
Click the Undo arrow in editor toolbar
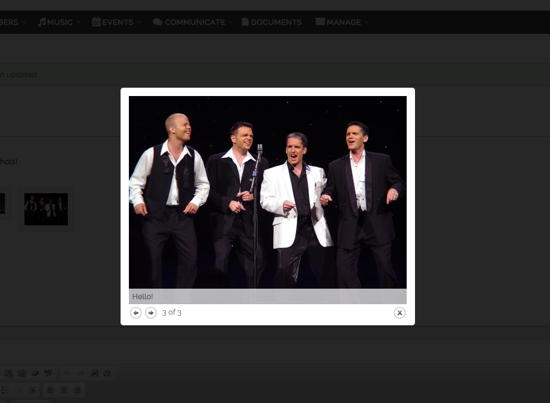click(x=67, y=373)
